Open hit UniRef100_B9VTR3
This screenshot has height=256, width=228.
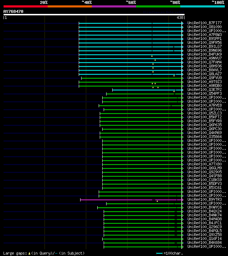tap(204, 199)
